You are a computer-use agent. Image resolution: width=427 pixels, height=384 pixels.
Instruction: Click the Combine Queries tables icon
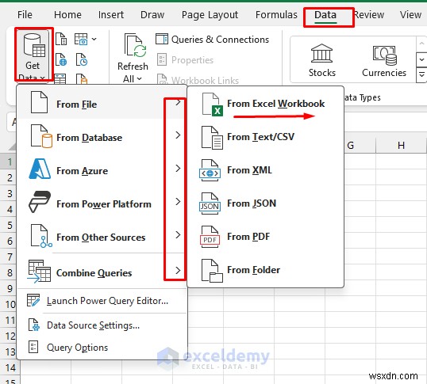[x=39, y=272]
